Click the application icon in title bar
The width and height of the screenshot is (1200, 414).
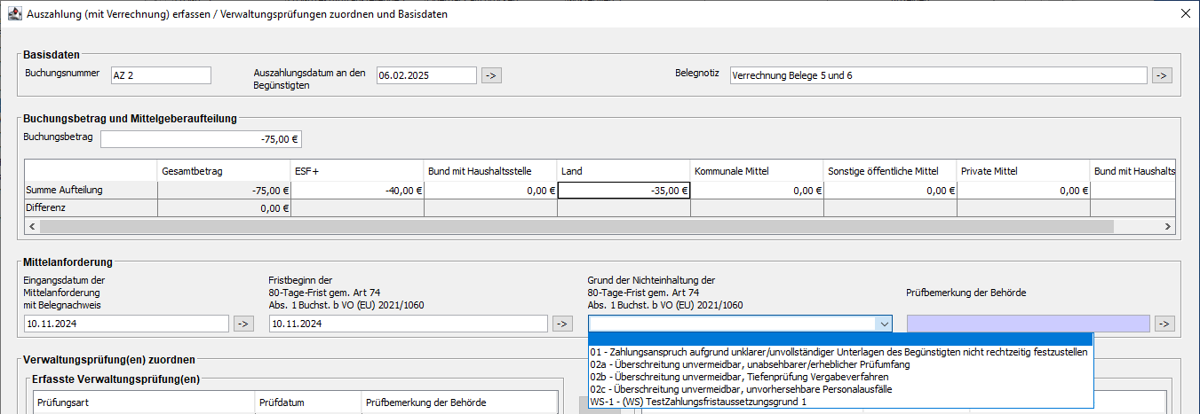tap(15, 13)
